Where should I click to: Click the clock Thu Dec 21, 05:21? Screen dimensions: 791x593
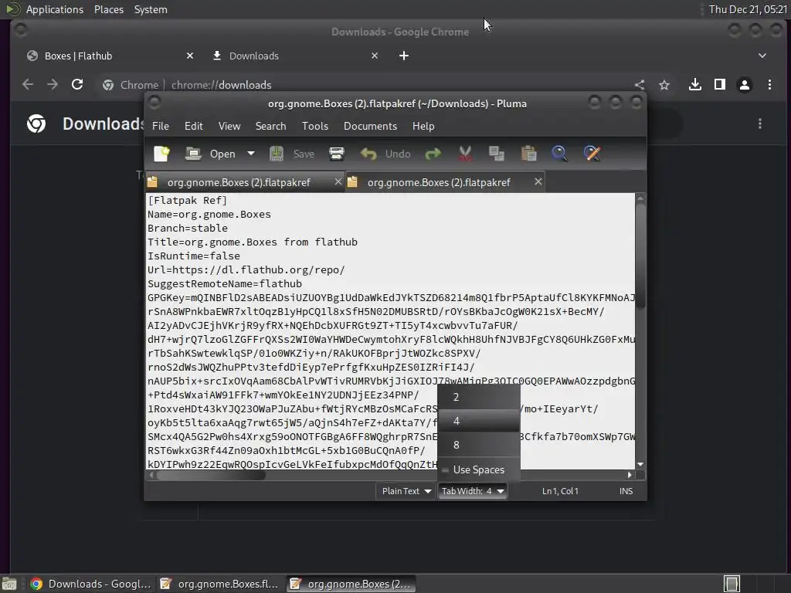tap(748, 9)
